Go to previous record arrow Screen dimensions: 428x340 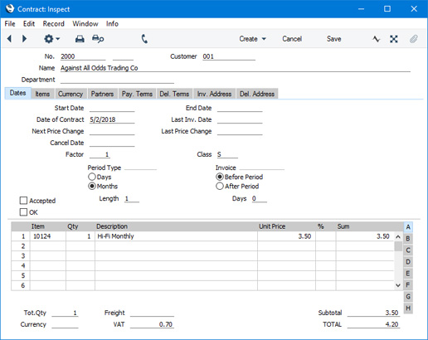pos(9,39)
